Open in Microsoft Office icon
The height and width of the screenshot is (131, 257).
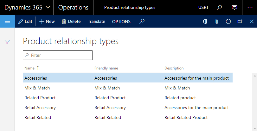click(x=205, y=21)
